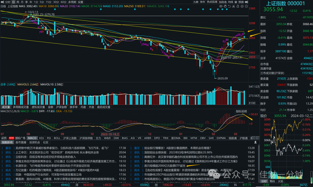
Task: Select the 沪深上涨数 indicator tab
Action: 70,138
